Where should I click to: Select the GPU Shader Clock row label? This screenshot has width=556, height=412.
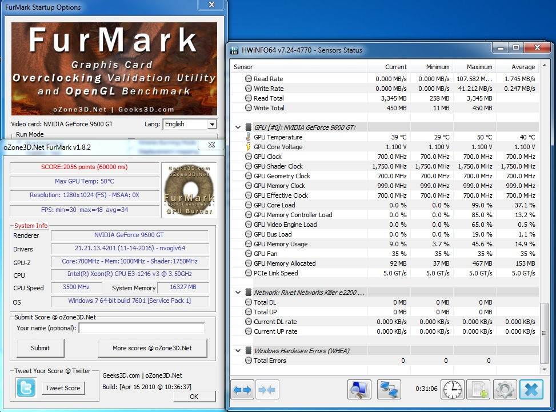coord(278,166)
